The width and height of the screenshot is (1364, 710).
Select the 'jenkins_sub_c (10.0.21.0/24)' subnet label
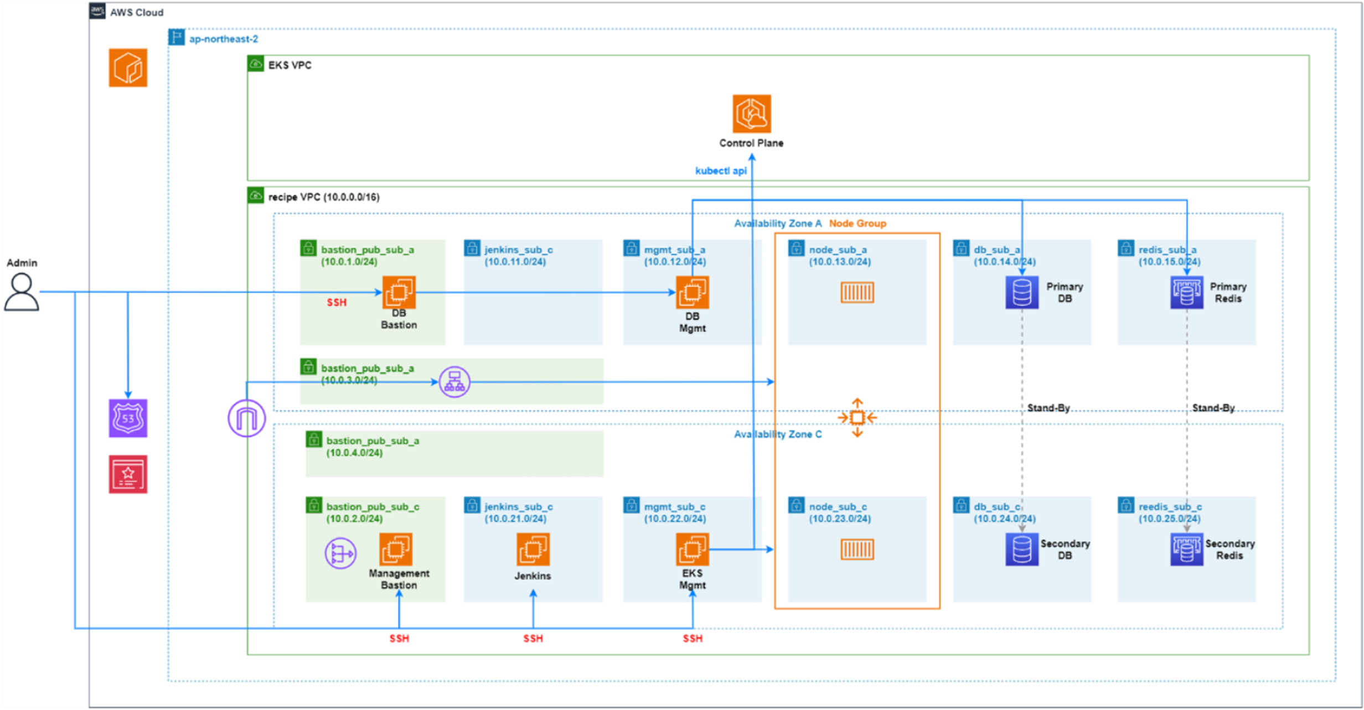click(x=519, y=512)
